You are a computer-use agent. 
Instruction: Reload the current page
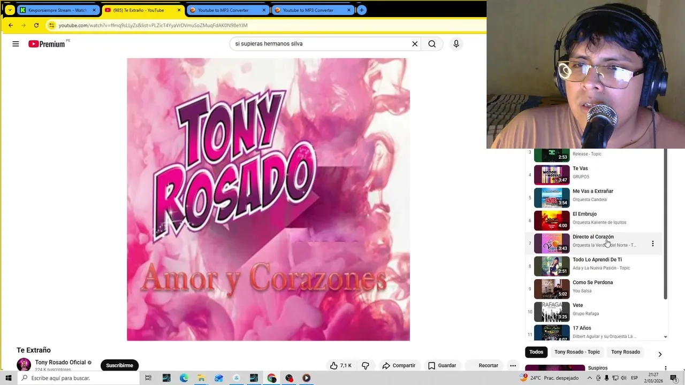tap(36, 25)
